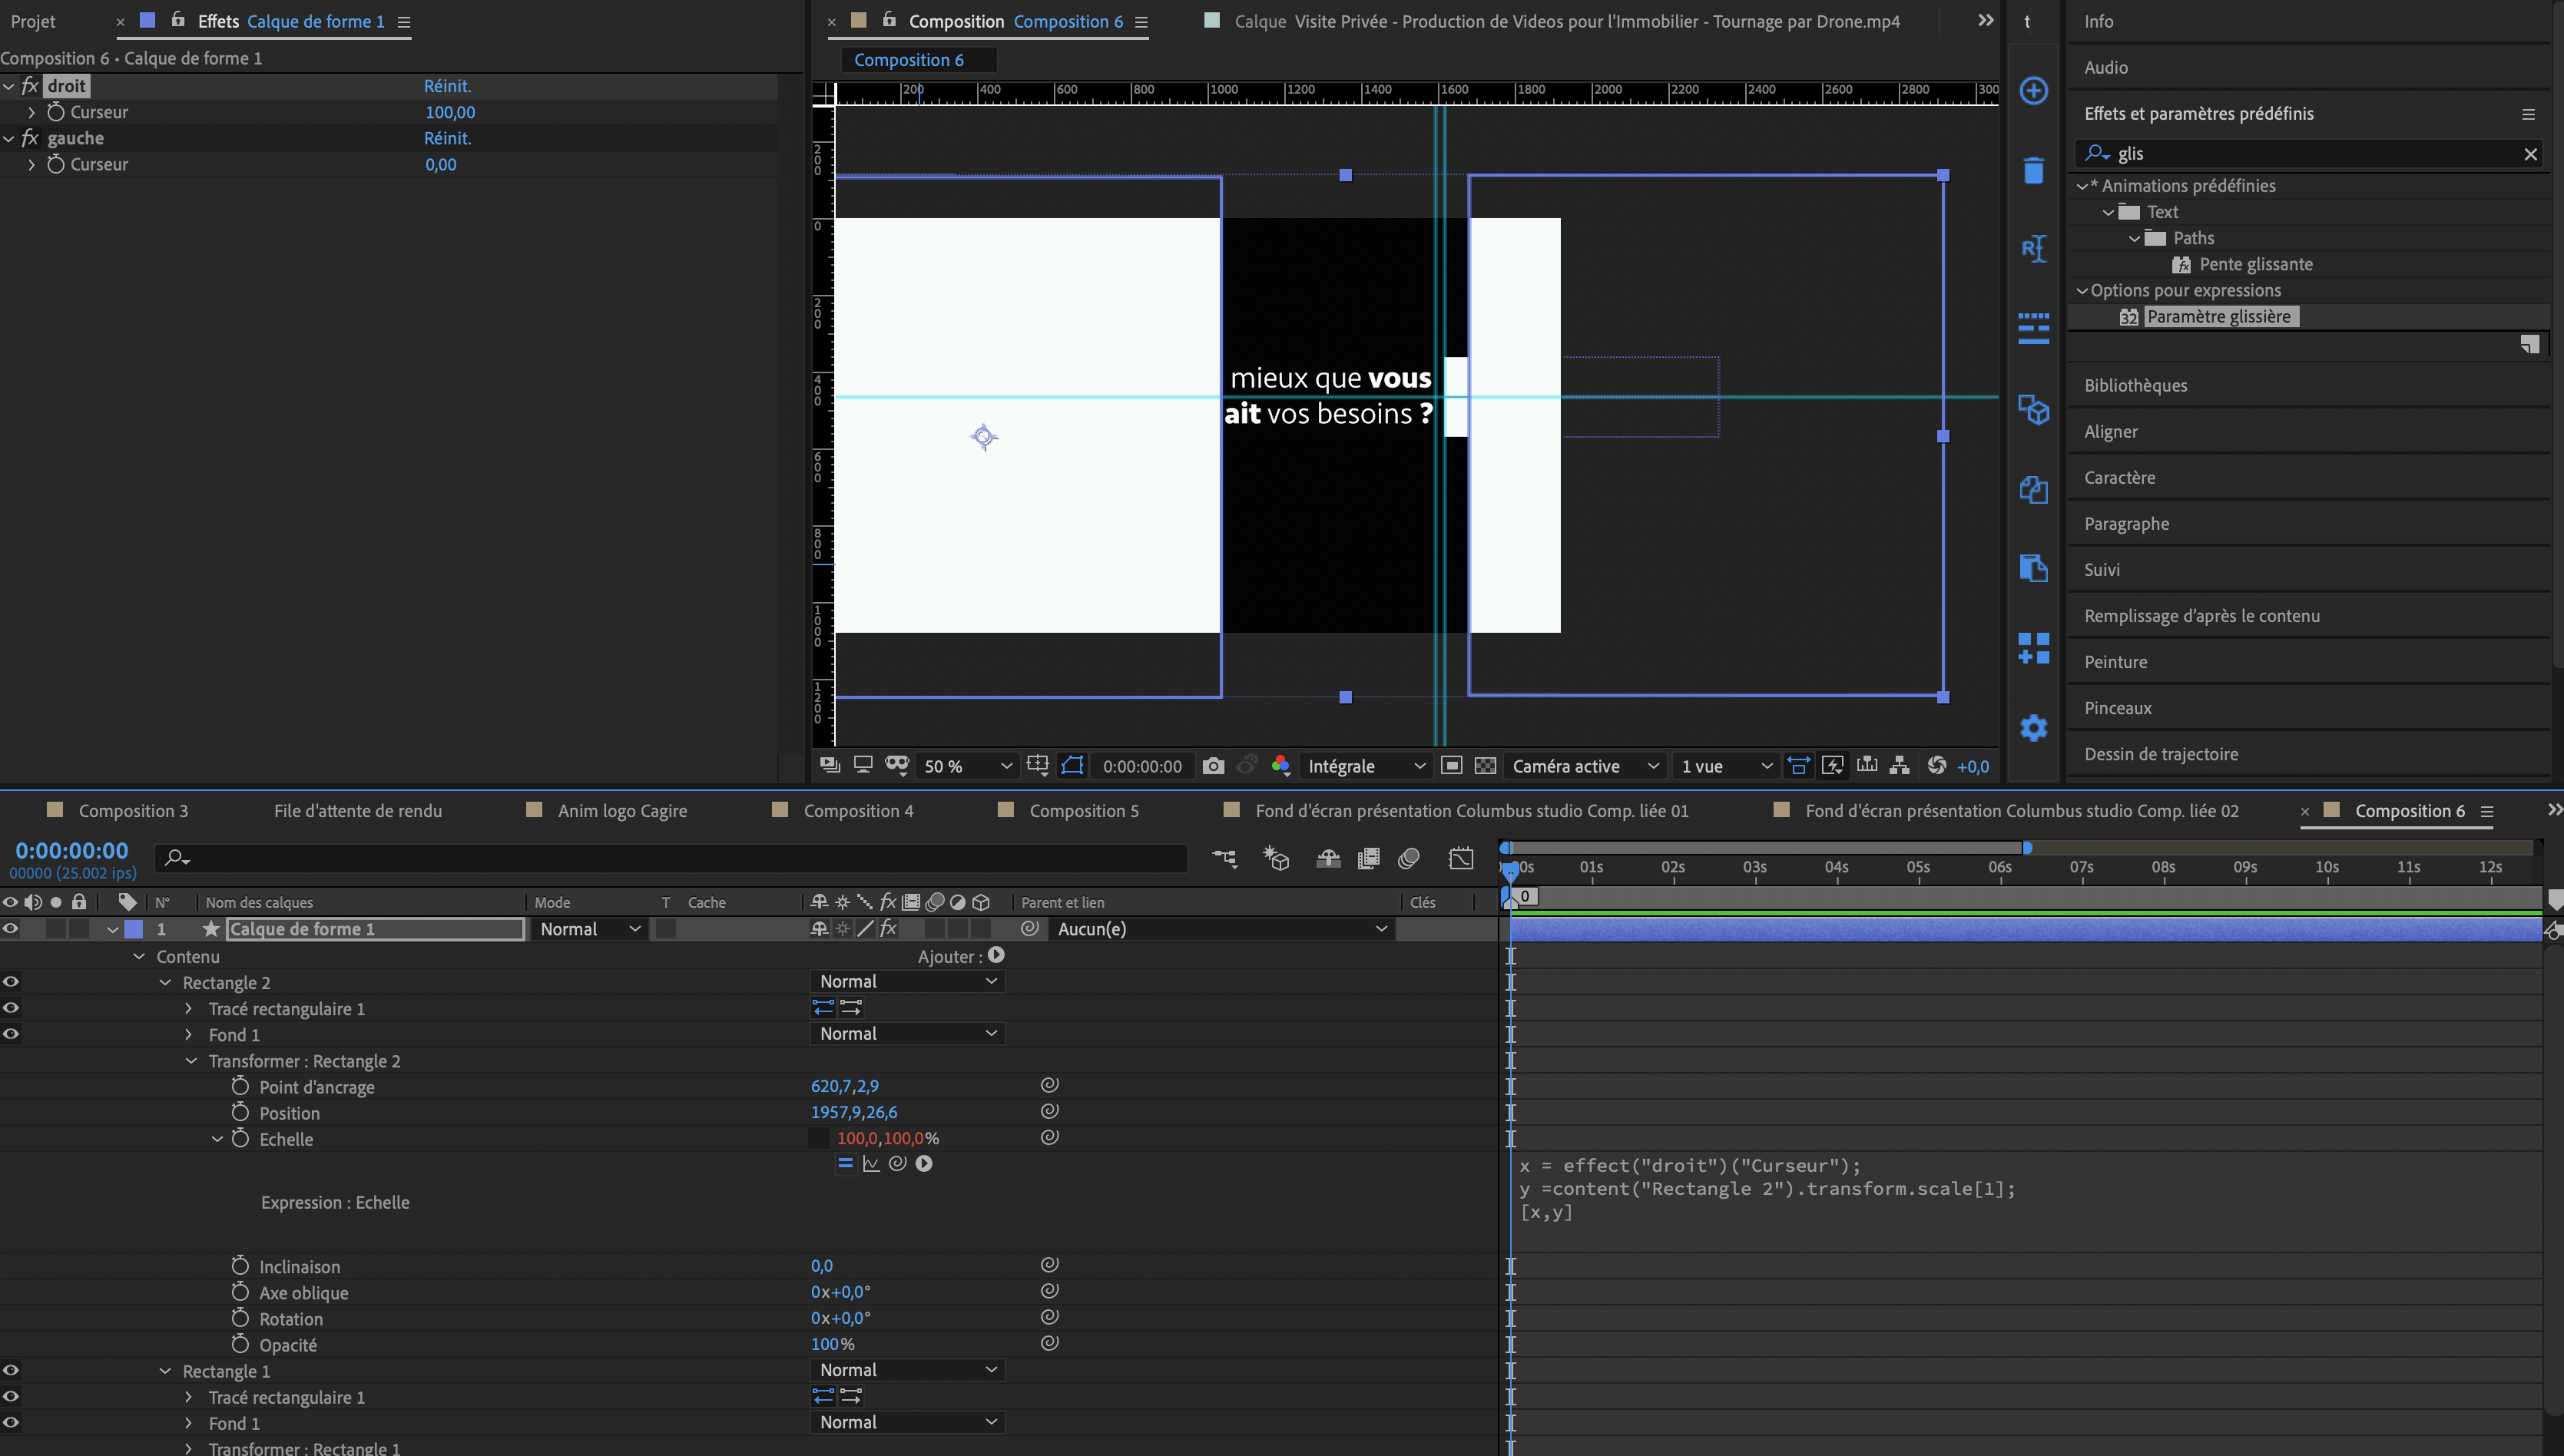Click the blue gear icon in side toolbar
Image resolution: width=2564 pixels, height=1456 pixels.
tap(2033, 728)
